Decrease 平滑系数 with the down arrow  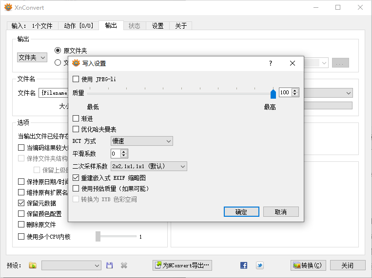tap(124, 156)
